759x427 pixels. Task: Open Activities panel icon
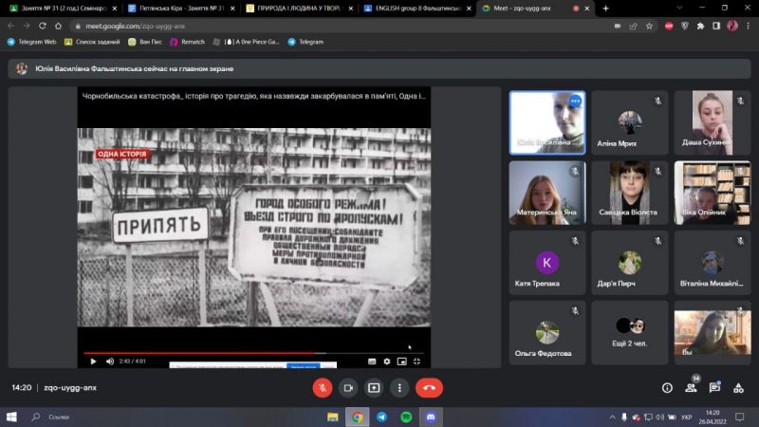[738, 388]
